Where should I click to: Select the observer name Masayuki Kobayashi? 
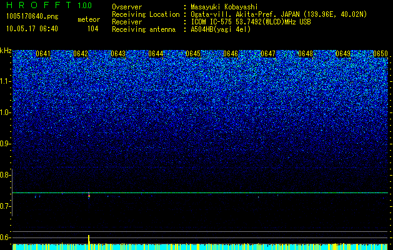[224, 7]
